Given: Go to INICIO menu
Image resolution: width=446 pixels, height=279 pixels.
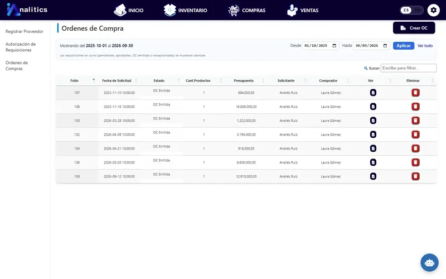Looking at the screenshot, I should pos(129,10).
